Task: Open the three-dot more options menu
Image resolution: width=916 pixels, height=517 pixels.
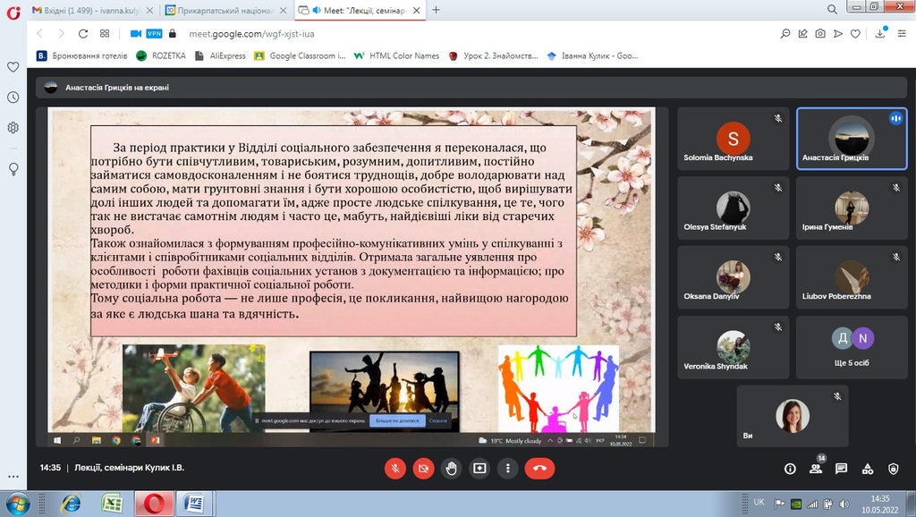Action: pos(507,468)
